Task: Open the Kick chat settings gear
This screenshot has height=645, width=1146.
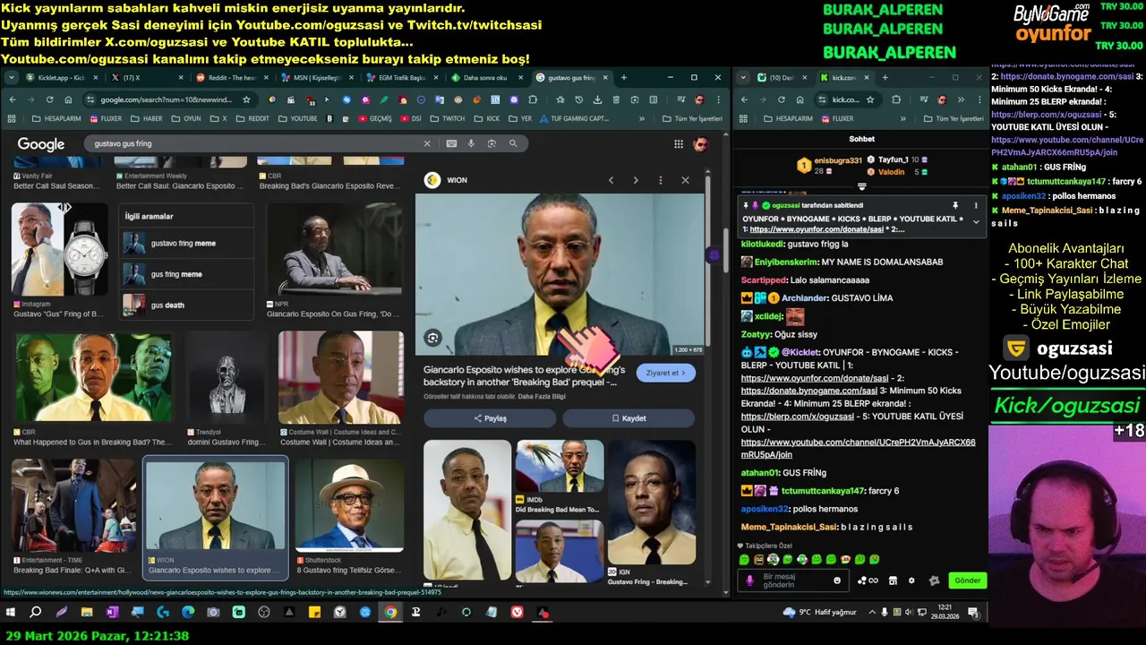Action: [x=912, y=580]
